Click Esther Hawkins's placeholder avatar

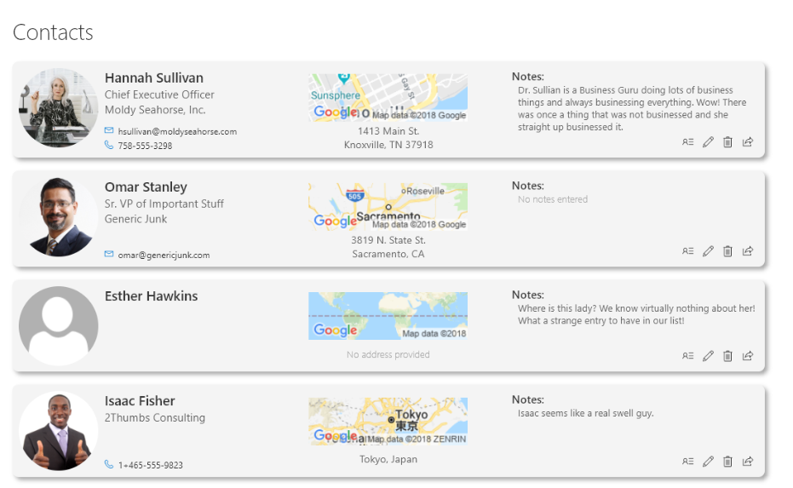pos(58,326)
